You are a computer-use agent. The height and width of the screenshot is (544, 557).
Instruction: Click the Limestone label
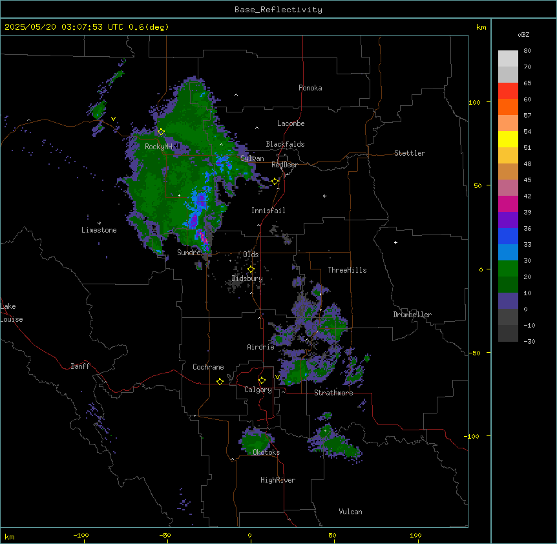click(x=99, y=230)
